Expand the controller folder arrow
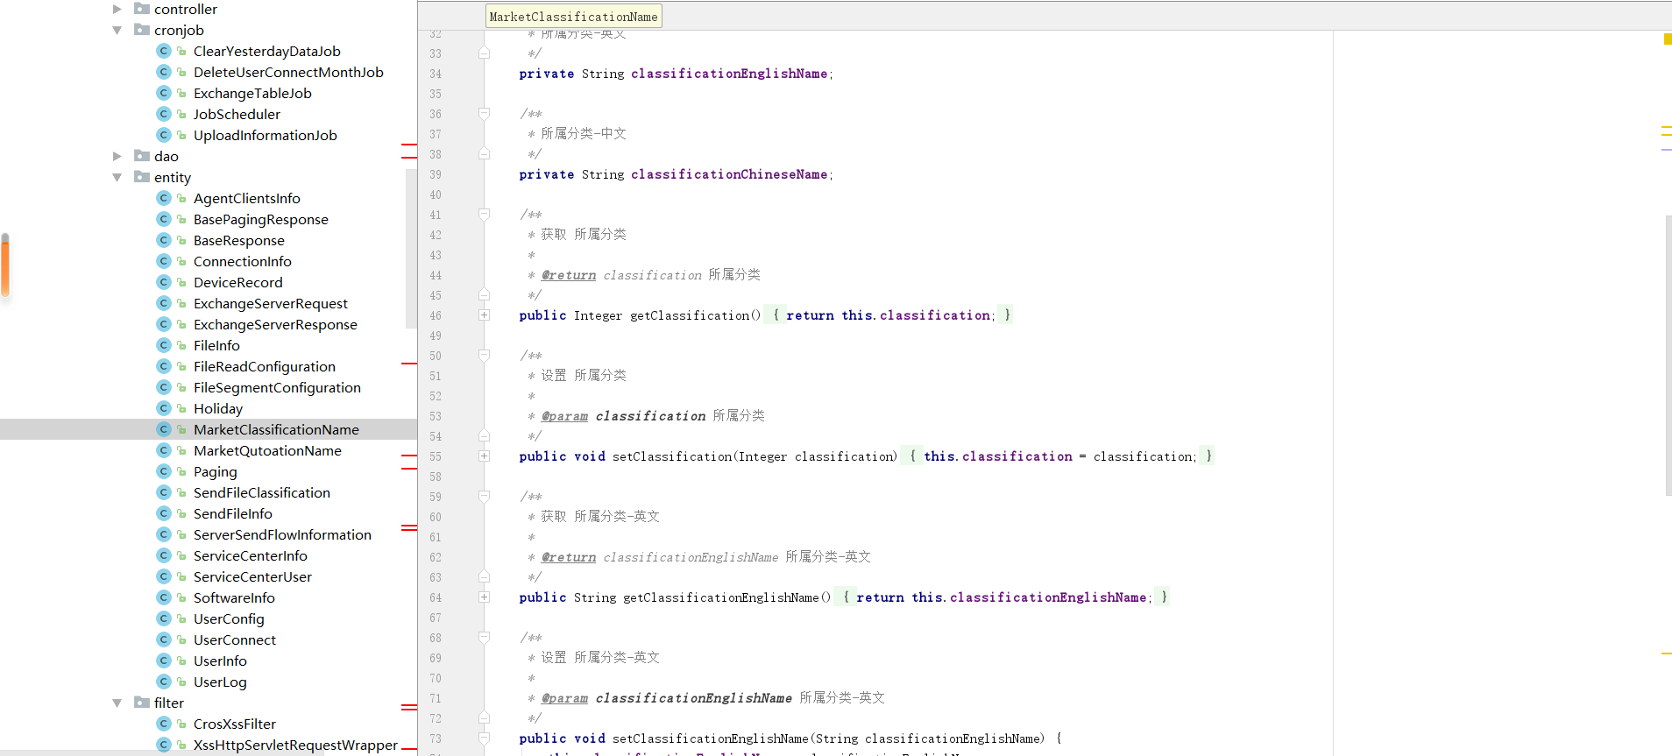 pos(117,9)
